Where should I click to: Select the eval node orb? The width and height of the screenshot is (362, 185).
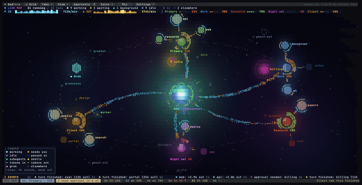292,143
